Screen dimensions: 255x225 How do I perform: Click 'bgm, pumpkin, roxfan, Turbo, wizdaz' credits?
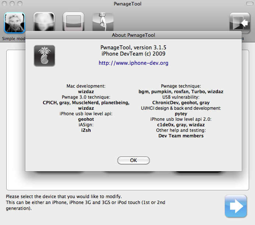tap(181, 92)
